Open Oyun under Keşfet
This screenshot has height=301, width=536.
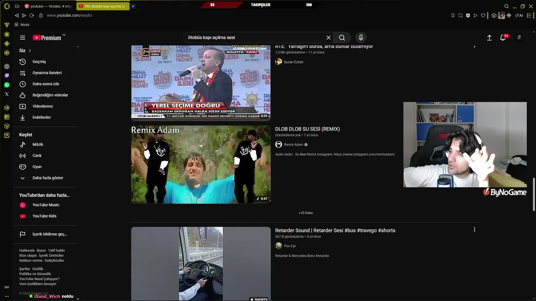45,166
